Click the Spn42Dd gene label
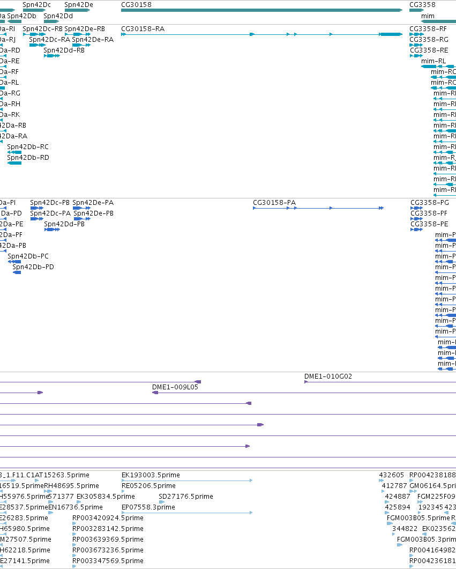 (58, 16)
